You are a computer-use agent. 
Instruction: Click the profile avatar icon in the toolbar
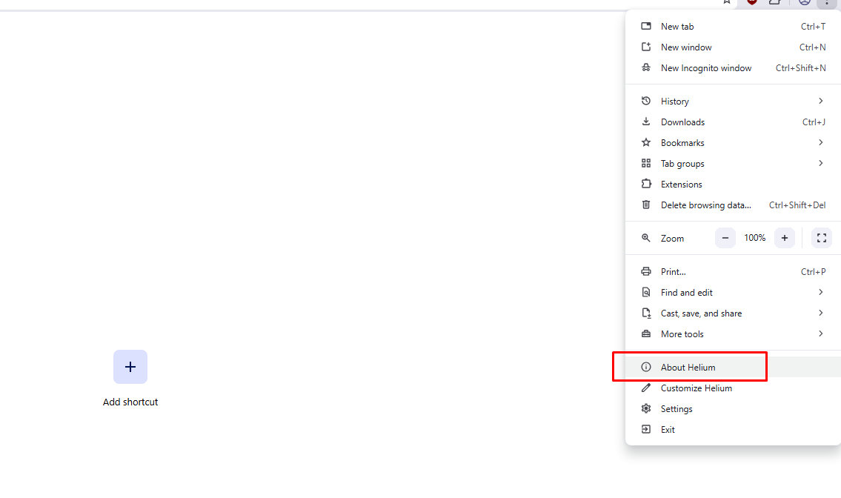(x=804, y=3)
